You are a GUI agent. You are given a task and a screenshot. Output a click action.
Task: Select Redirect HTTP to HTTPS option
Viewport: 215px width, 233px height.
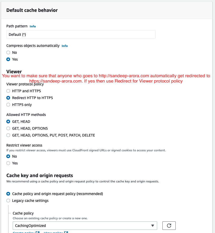coord(8,98)
